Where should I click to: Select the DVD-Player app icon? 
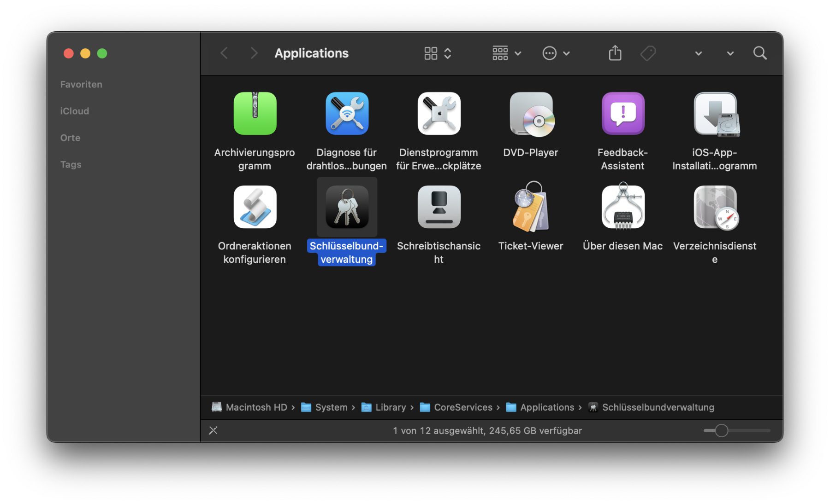point(531,114)
